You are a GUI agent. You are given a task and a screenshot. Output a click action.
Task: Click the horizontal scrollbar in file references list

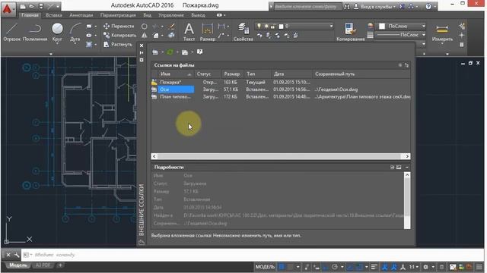click(x=281, y=156)
